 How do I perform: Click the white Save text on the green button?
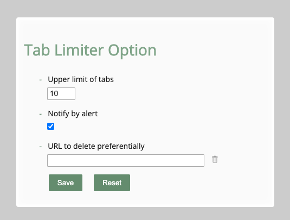(x=66, y=183)
